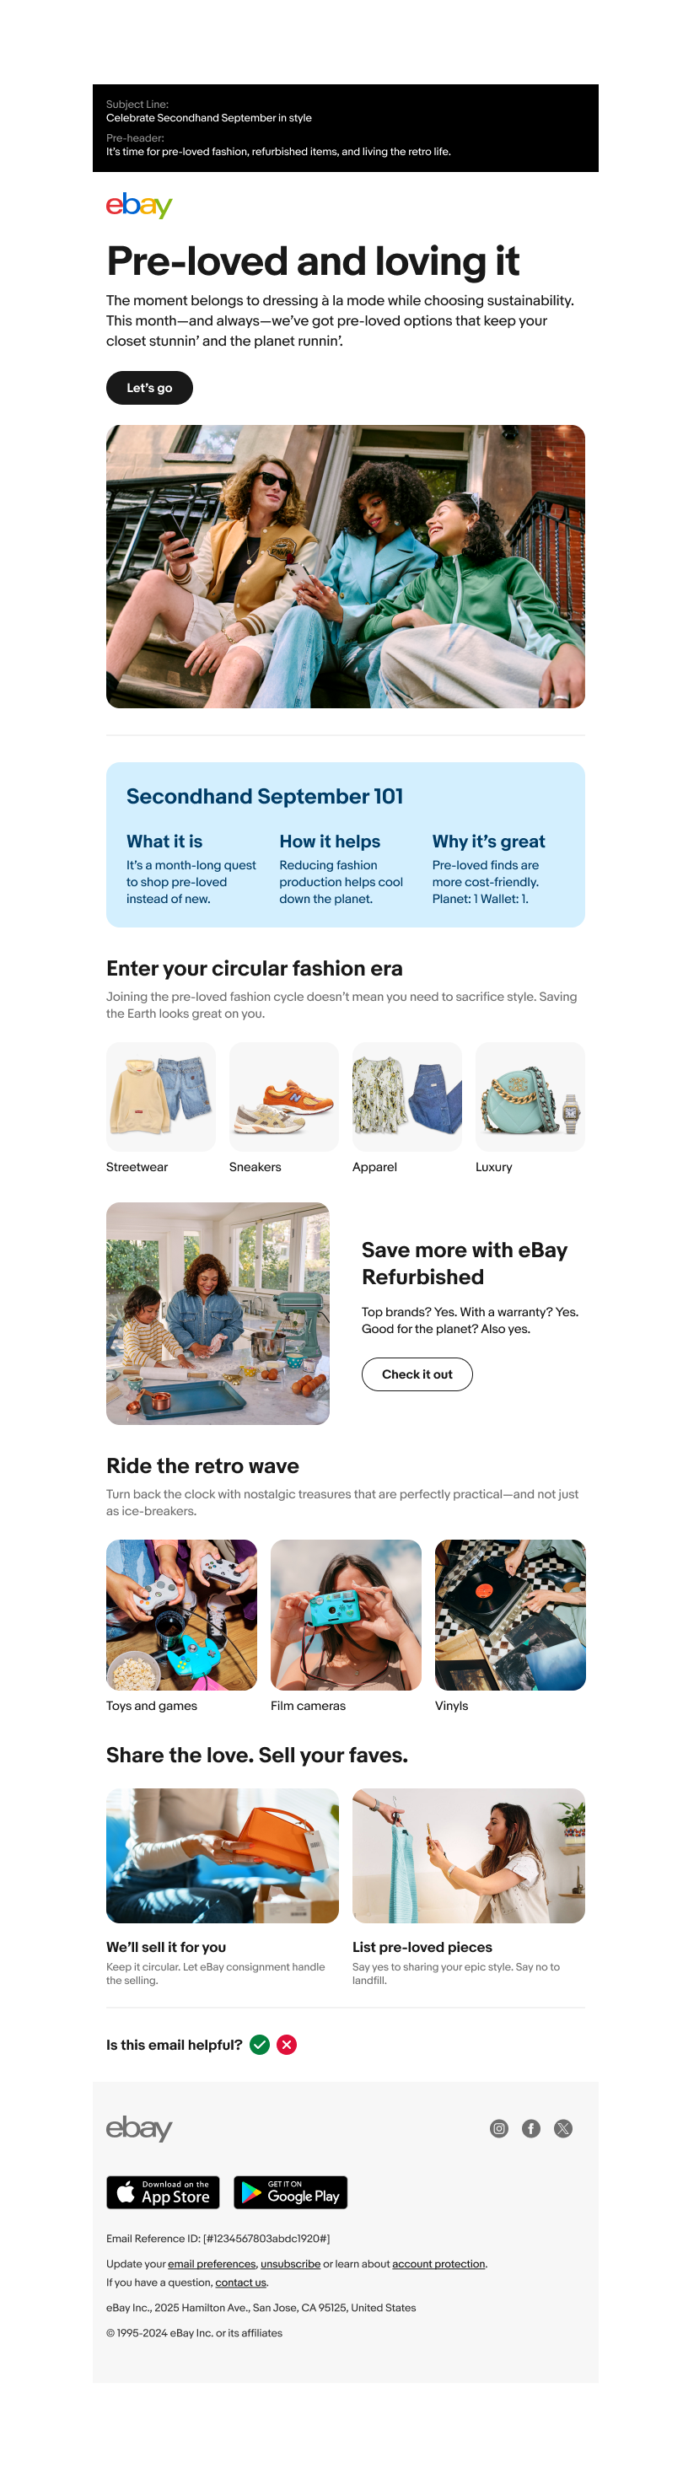Image resolution: width=683 pixels, height=2468 pixels.
Task: Open the X social icon in footer
Action: tap(563, 2128)
